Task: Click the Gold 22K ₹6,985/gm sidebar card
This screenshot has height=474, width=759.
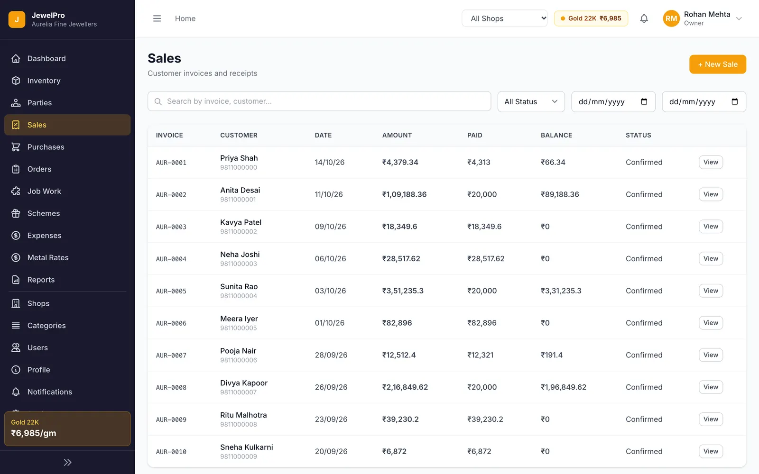Action: (x=67, y=428)
